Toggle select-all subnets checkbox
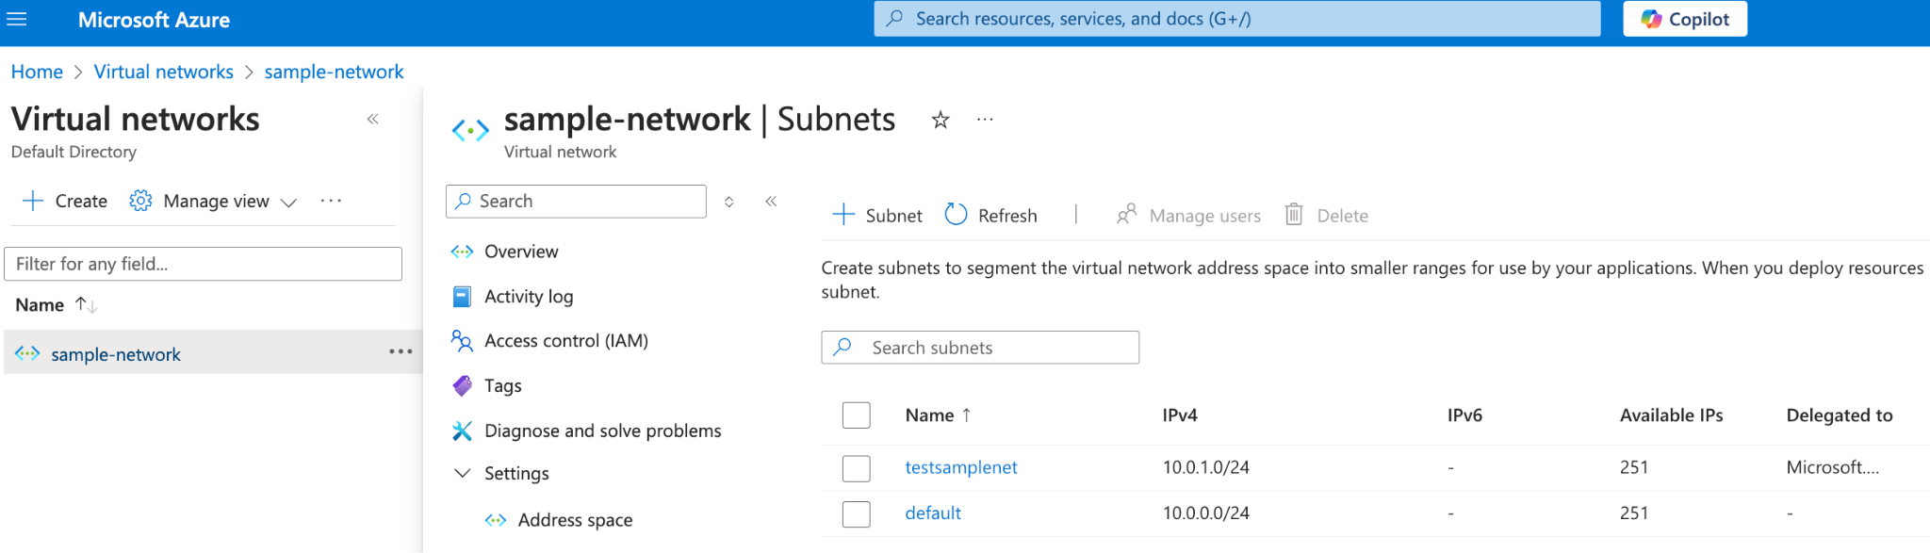The image size is (1930, 553). [856, 415]
